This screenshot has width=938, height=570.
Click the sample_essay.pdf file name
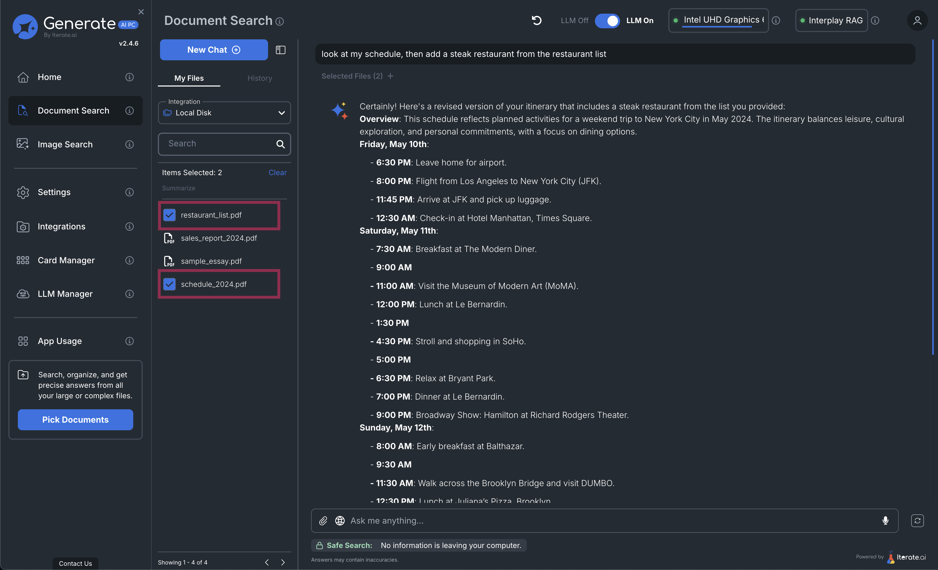click(x=211, y=261)
